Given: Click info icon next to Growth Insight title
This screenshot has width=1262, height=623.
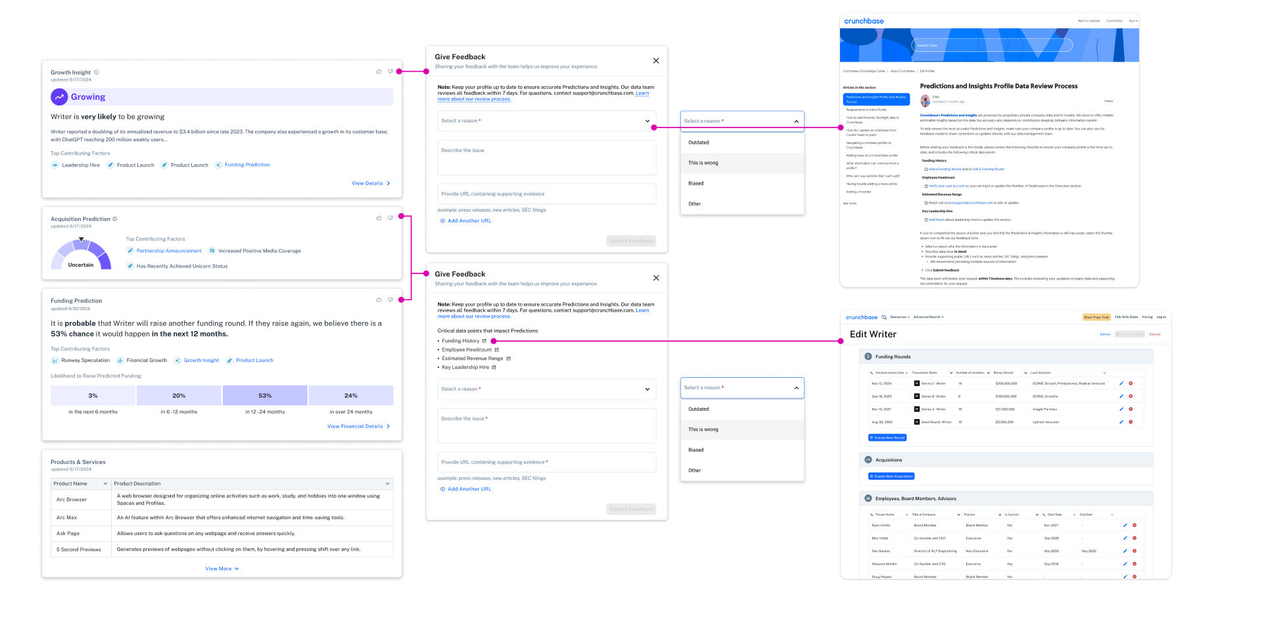Looking at the screenshot, I should (x=97, y=72).
